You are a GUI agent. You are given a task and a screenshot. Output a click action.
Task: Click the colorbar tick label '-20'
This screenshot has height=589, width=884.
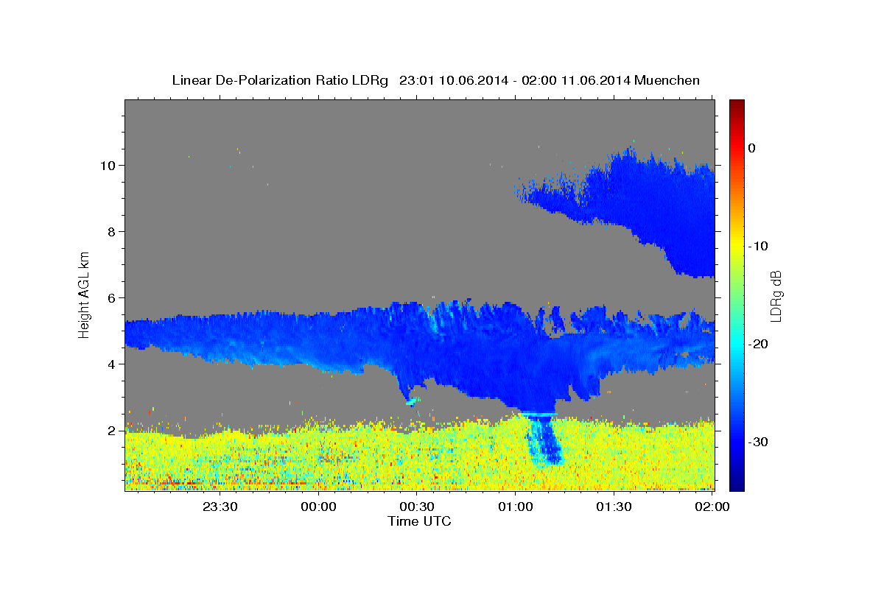tap(759, 344)
